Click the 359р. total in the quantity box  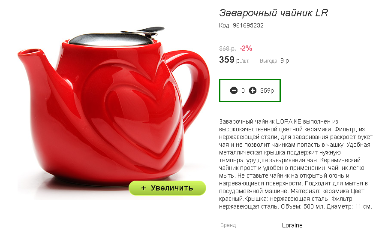[x=268, y=91]
